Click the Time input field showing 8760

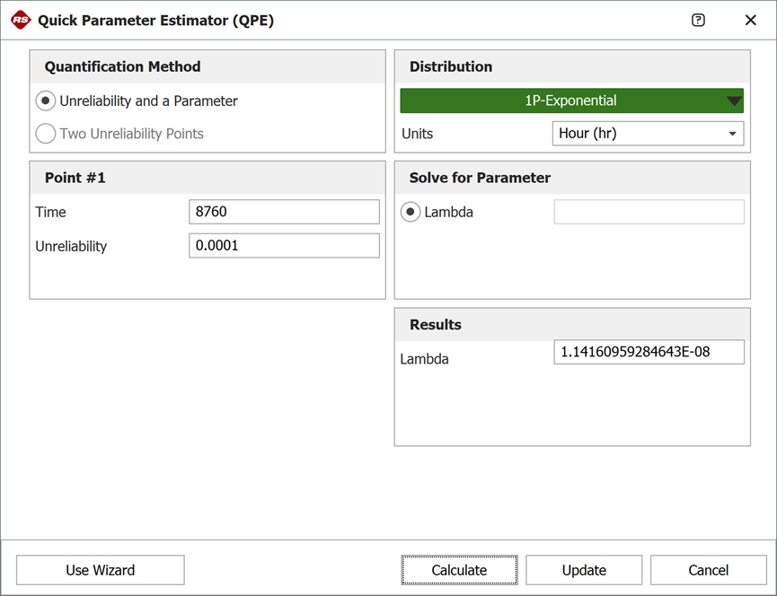click(x=284, y=212)
